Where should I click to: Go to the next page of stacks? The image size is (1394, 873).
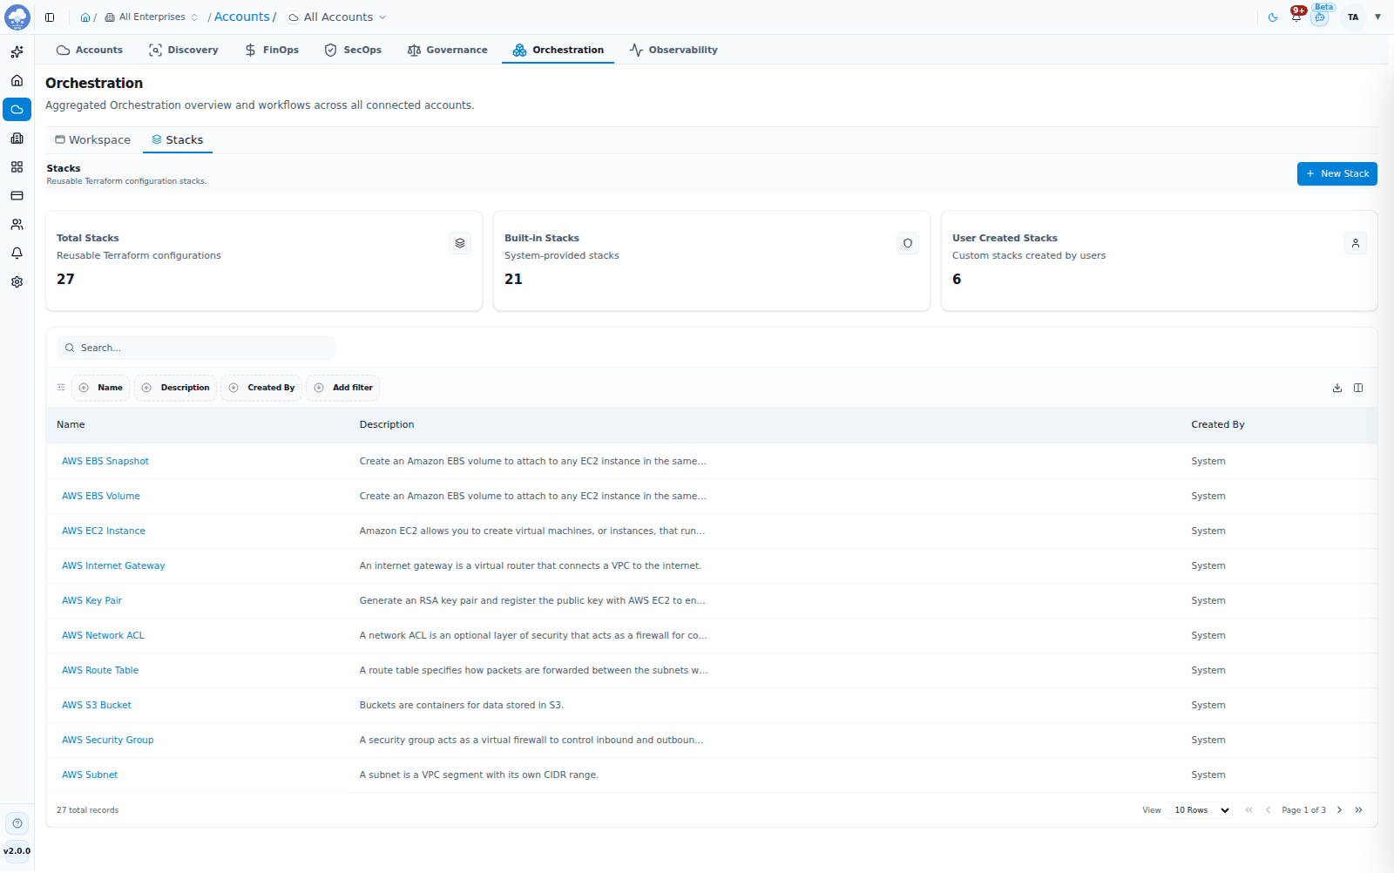pyautogui.click(x=1339, y=810)
